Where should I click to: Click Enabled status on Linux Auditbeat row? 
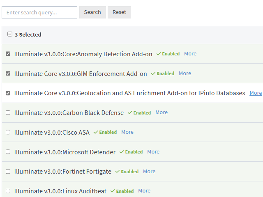tap(122, 191)
